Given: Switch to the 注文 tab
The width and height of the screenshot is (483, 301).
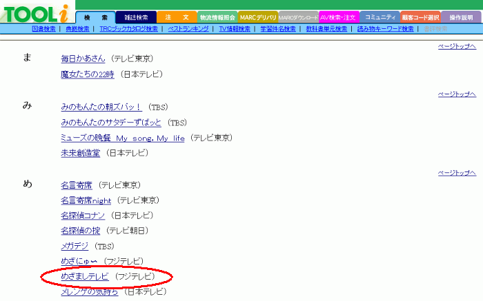Looking at the screenshot, I should tap(177, 17).
